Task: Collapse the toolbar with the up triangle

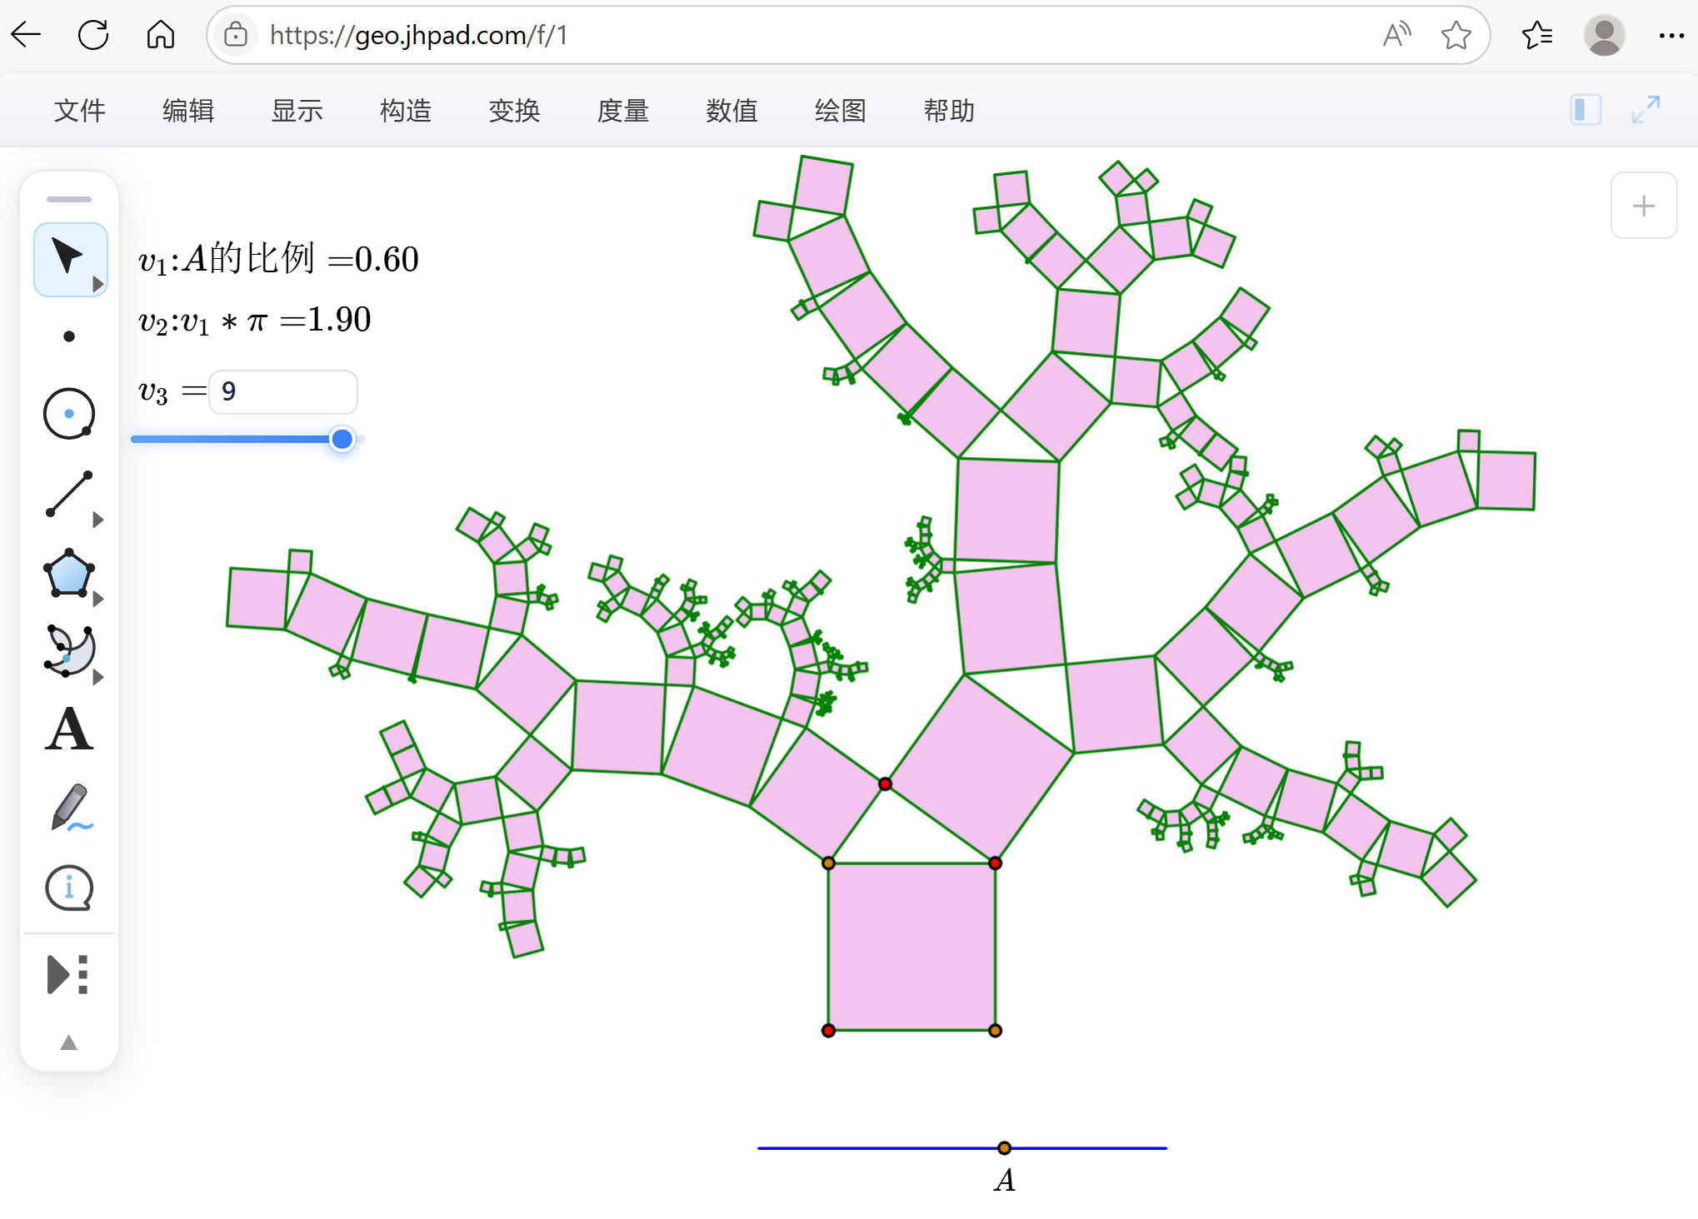Action: coord(69,1042)
